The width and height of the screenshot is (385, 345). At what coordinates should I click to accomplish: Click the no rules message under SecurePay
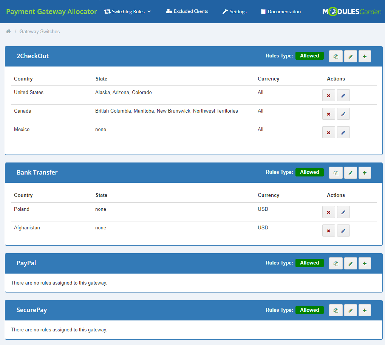click(x=59, y=330)
